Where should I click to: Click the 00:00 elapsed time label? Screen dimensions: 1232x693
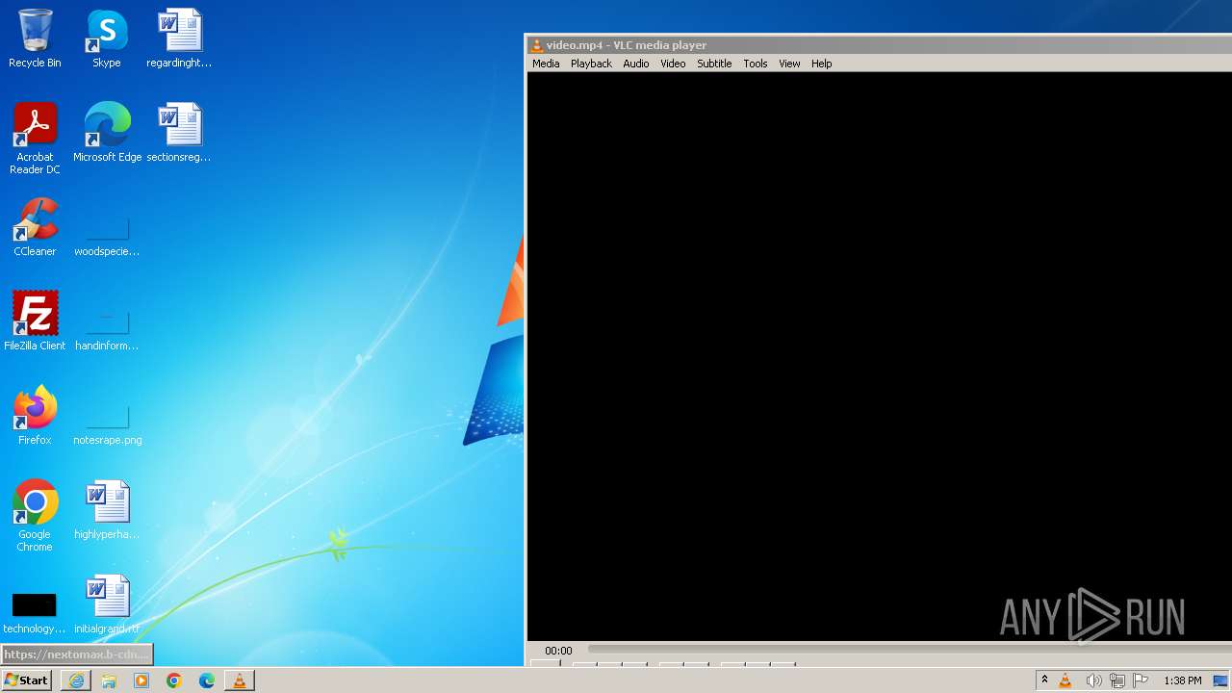click(x=558, y=651)
